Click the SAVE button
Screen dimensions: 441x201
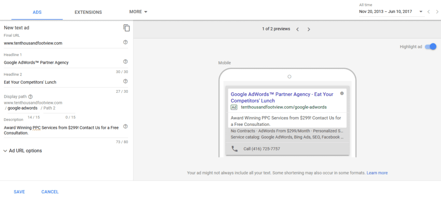coord(19,192)
